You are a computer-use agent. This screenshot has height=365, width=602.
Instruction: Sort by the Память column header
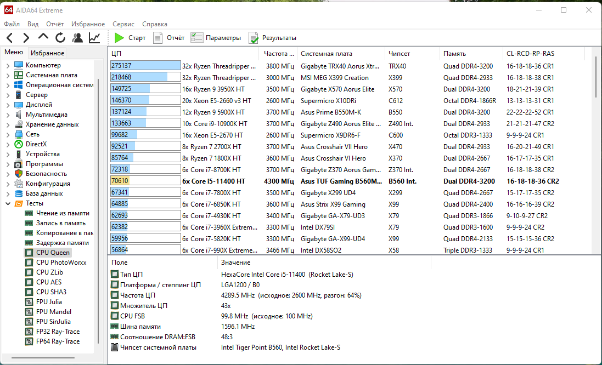[471, 54]
